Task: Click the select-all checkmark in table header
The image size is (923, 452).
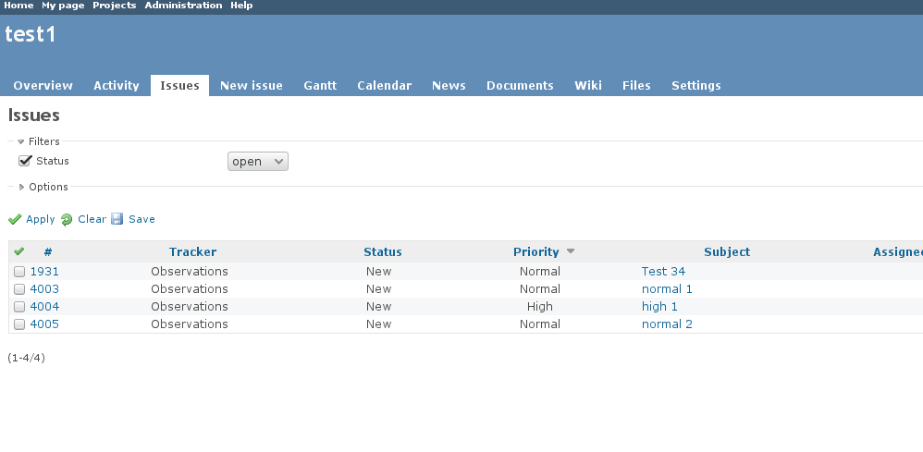Action: [x=19, y=251]
